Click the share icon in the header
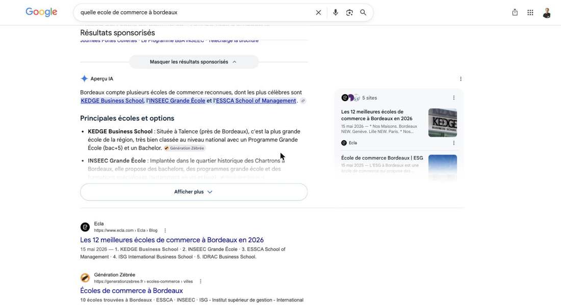 [x=515, y=13]
